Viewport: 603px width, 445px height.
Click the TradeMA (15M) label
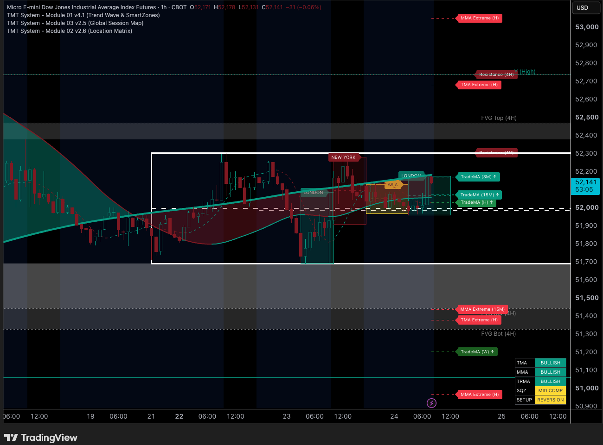click(479, 195)
